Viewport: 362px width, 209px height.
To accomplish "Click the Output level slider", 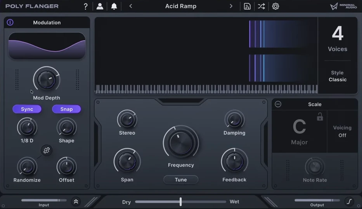I will pyautogui.click(x=317, y=200).
